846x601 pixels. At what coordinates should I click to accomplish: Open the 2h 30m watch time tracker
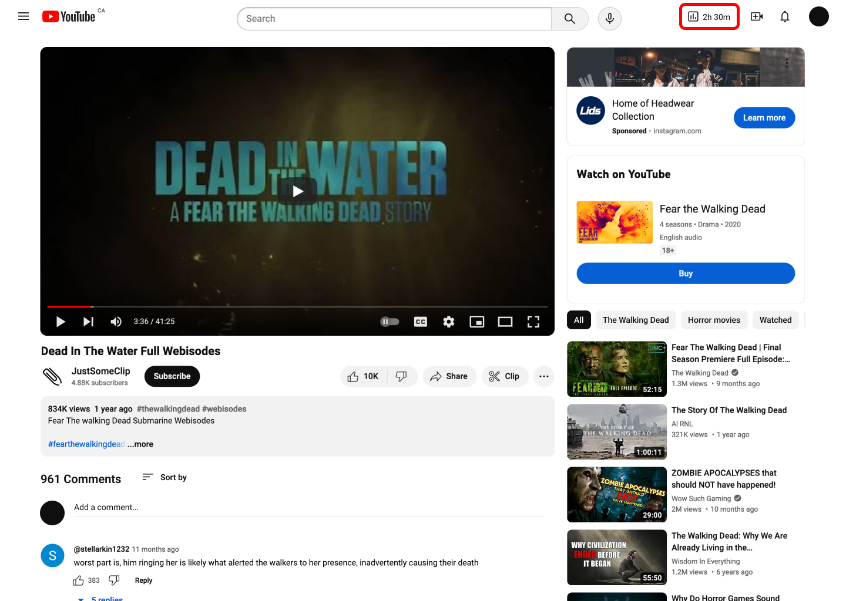[709, 16]
